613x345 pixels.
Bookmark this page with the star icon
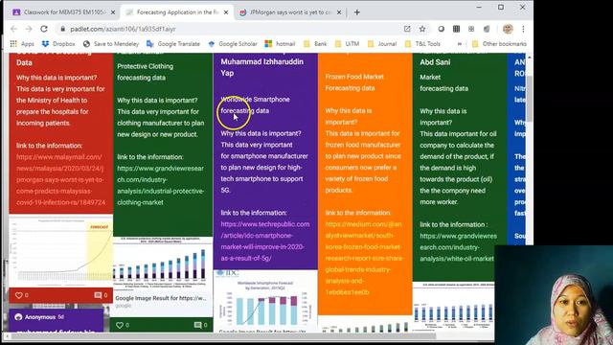click(x=422, y=29)
